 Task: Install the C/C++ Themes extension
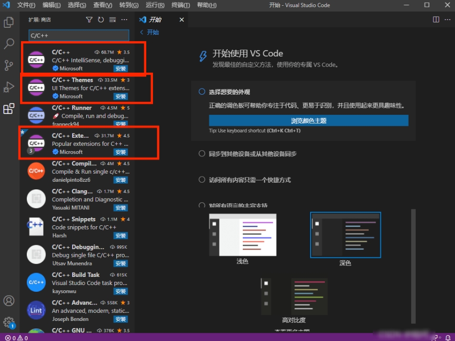tap(120, 97)
